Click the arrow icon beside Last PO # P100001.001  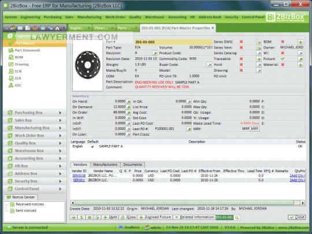188,129
